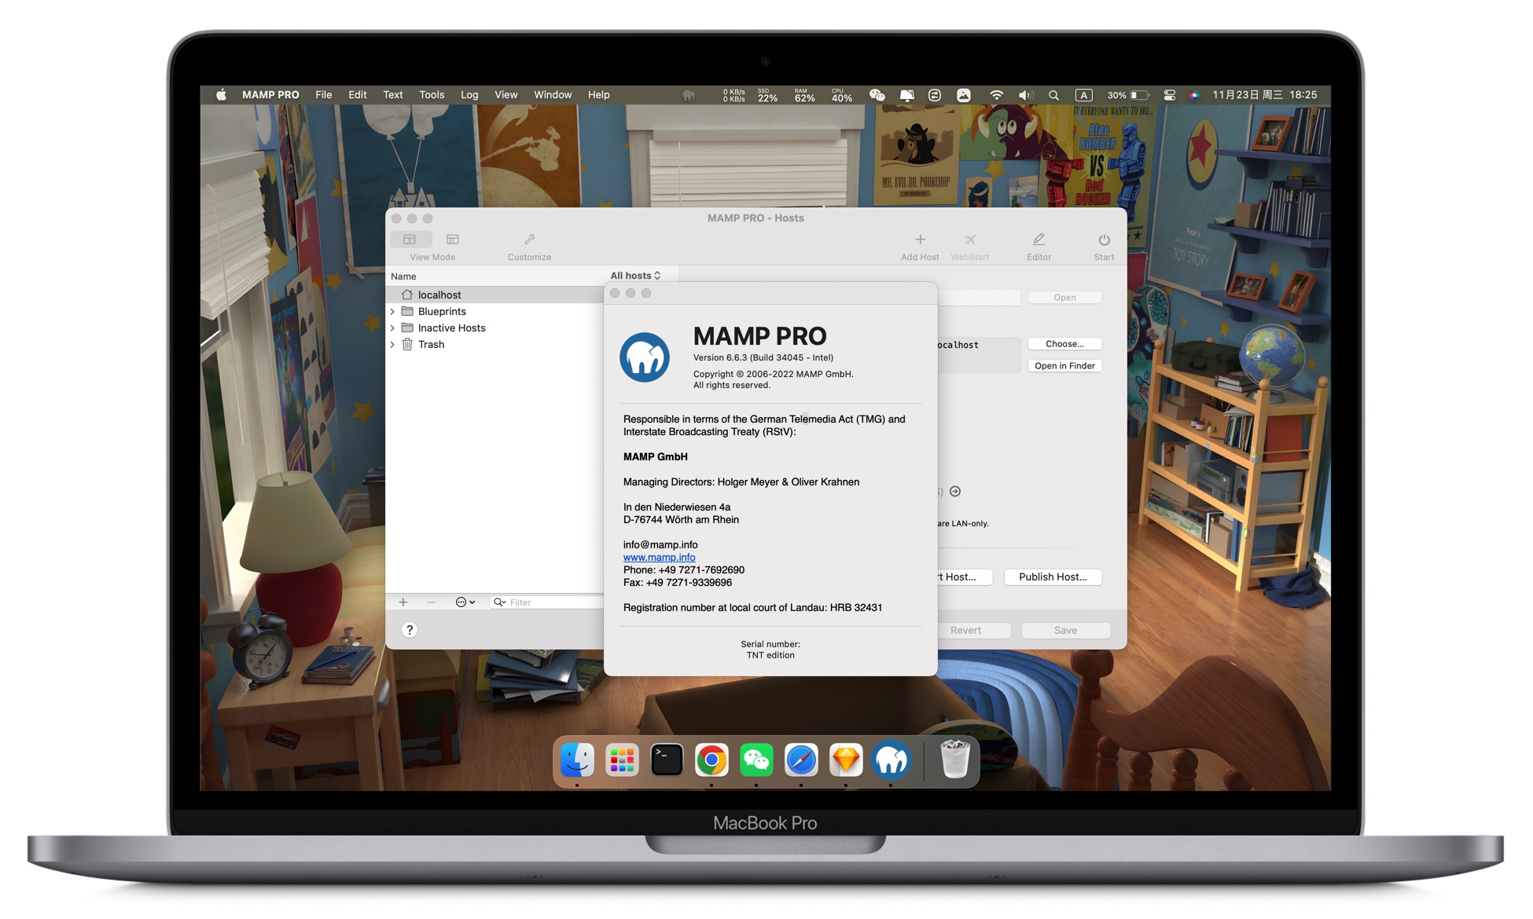The width and height of the screenshot is (1533, 919).
Task: Switch to the standard View Mode icon
Action: coord(410,239)
